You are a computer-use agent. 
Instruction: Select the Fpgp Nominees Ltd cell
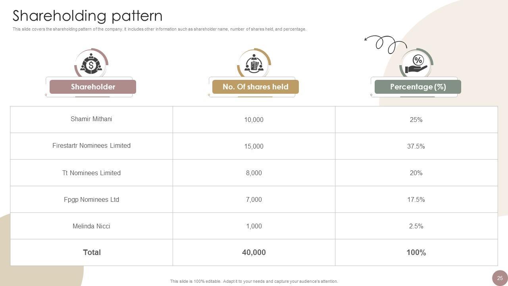click(x=91, y=199)
